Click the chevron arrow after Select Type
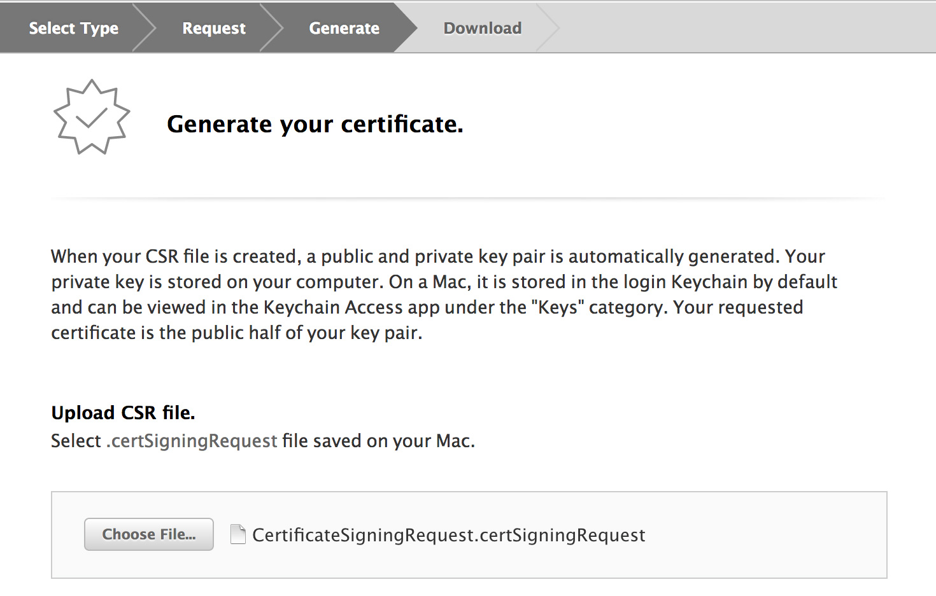The image size is (936, 596). [x=145, y=28]
